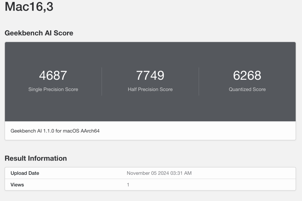Select the Result Information heading
The image size is (302, 201).
pos(36,158)
